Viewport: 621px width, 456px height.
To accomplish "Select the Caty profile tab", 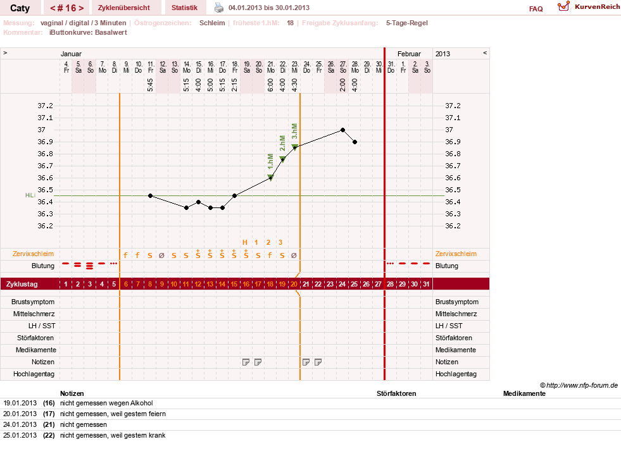I will tap(20, 8).
